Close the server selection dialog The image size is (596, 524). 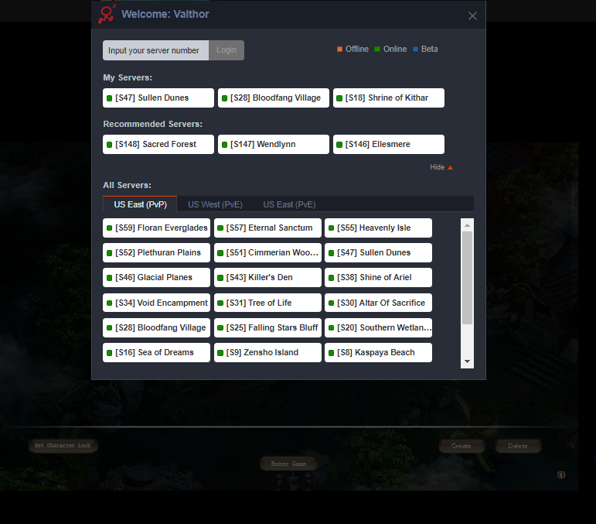pyautogui.click(x=472, y=15)
